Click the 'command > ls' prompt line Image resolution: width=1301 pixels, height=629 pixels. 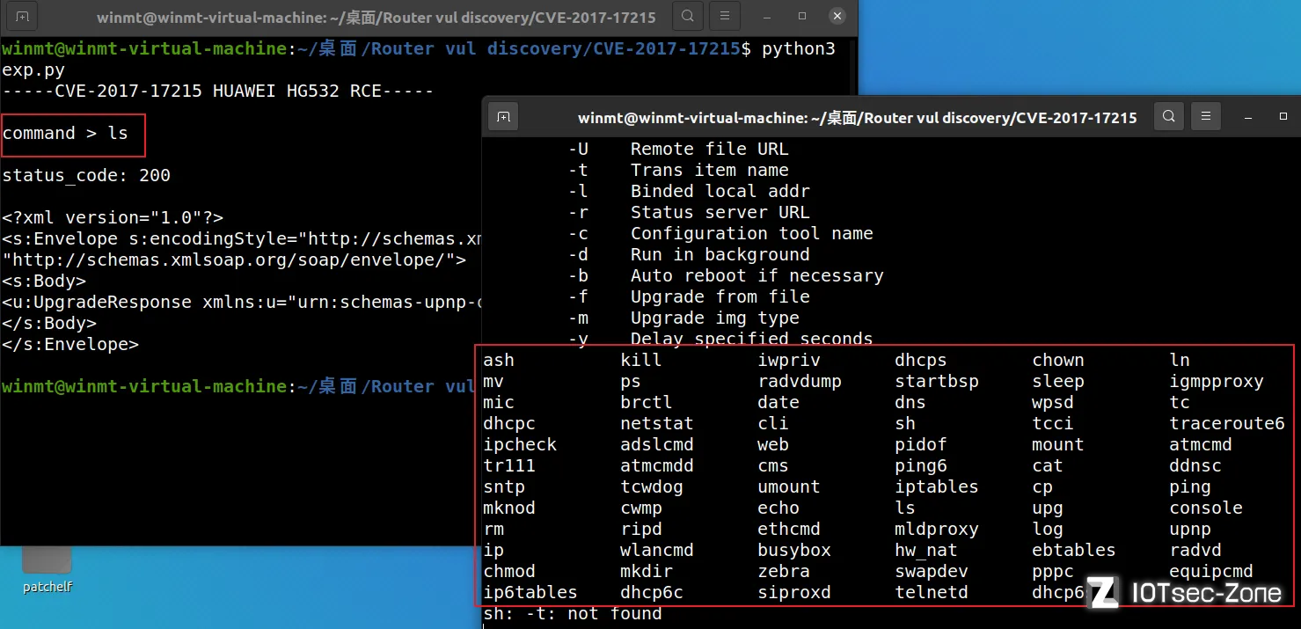(65, 134)
